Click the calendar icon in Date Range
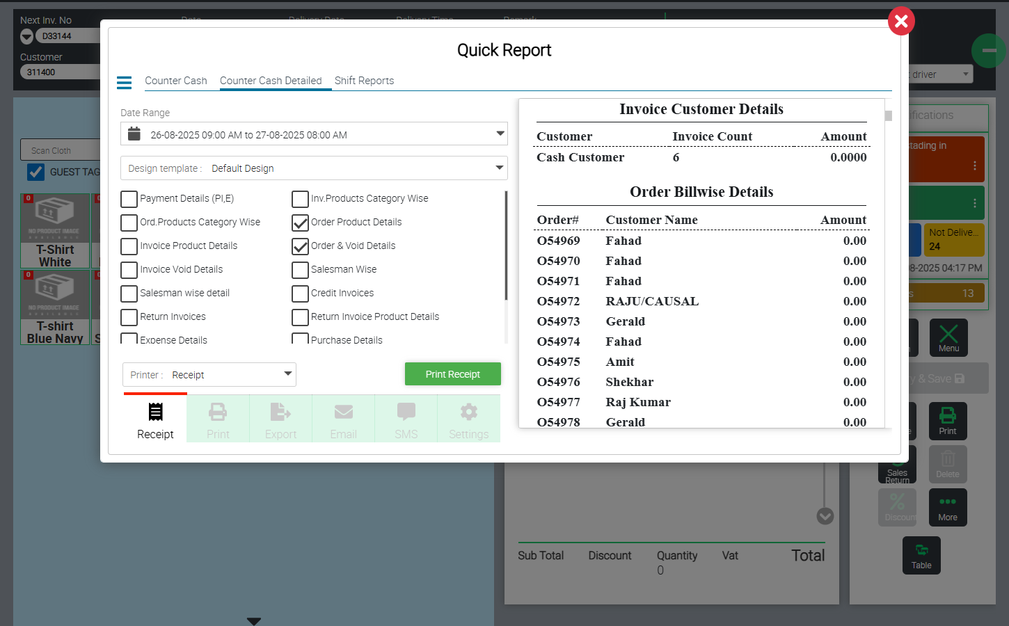This screenshot has width=1009, height=626. coord(135,134)
